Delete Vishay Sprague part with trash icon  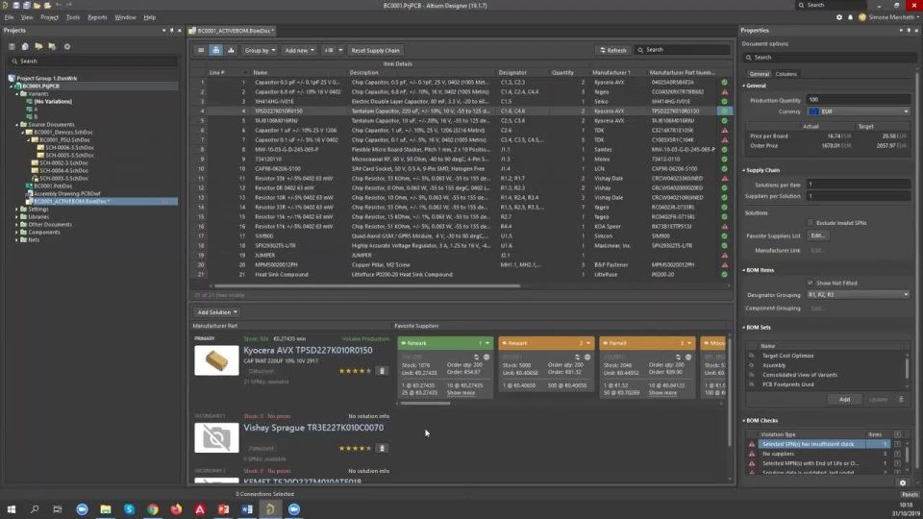[x=382, y=449]
